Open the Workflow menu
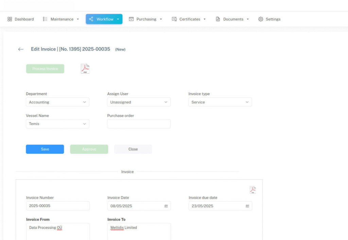Screen dimensions: 348x240 [x=104, y=19]
